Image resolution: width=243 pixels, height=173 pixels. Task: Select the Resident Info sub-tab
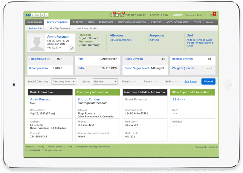point(35,28)
